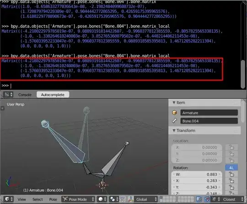Viewport: 247px width, 204px height.
Task: Open the Pose Mode dropdown
Action: 78,199
